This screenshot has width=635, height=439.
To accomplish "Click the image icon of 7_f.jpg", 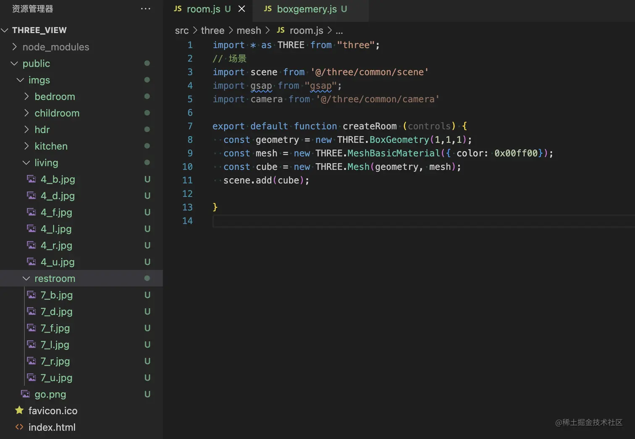I will [31, 328].
